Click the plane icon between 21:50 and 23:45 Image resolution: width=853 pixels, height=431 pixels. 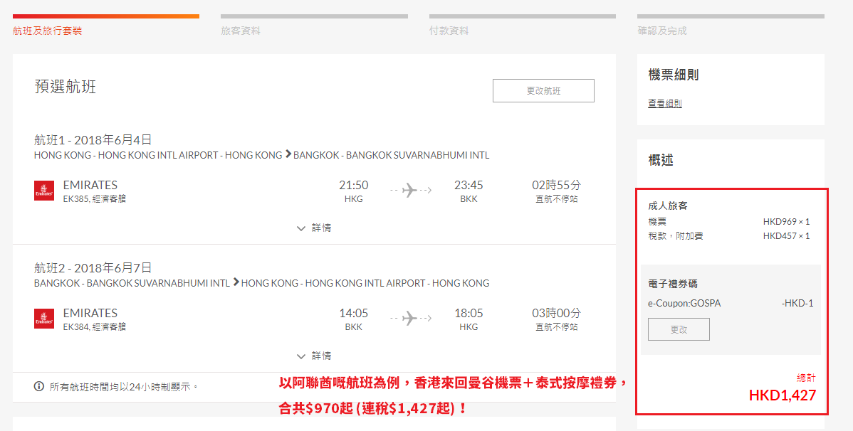click(410, 190)
